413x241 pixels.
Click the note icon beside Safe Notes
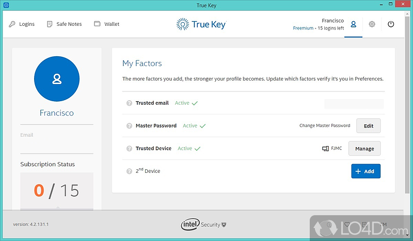(x=50, y=24)
